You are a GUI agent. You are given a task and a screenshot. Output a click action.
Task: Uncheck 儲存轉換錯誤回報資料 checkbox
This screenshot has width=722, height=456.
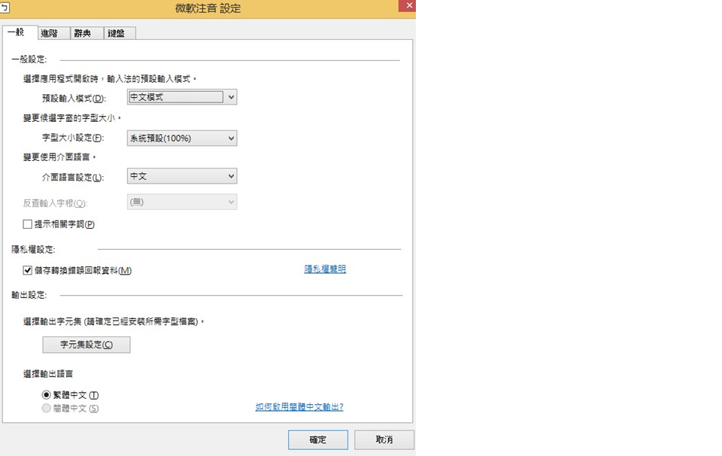(28, 270)
